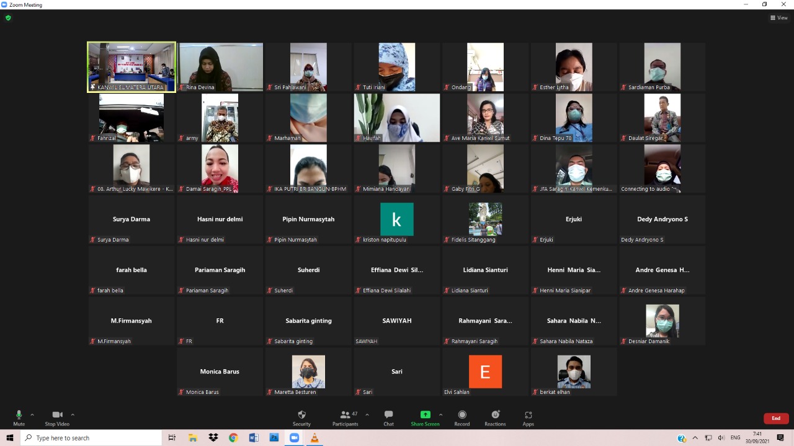Viewport: 794px width, 446px height.
Task: Open Google Chrome from the taskbar
Action: click(233, 438)
